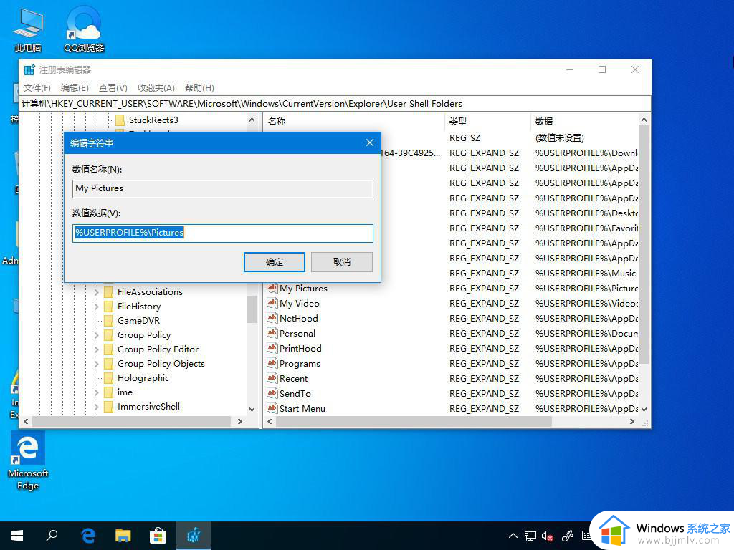Select the SendTo value name

295,393
